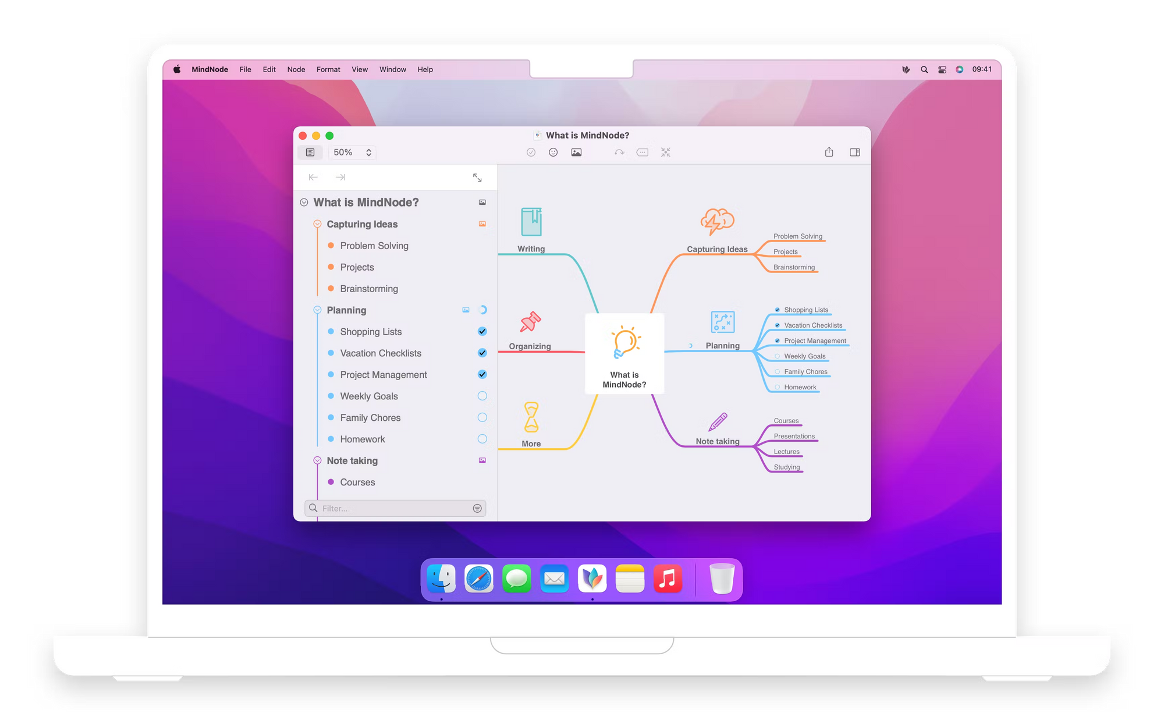Open Safari from the Dock
This screenshot has height=720, width=1164.
point(479,579)
